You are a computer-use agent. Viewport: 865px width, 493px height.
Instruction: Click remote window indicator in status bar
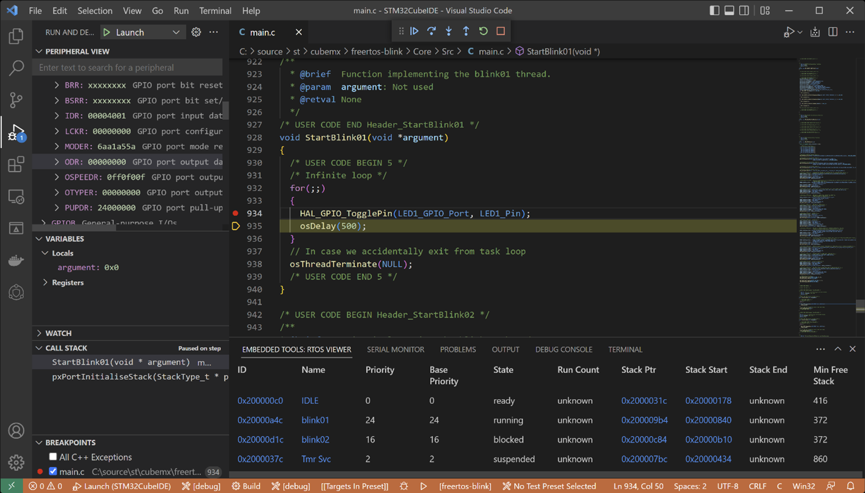11,486
